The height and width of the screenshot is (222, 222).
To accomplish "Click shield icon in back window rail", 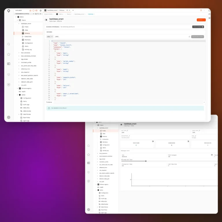I will click(88, 181).
